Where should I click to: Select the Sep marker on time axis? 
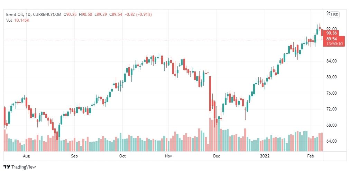(74, 156)
